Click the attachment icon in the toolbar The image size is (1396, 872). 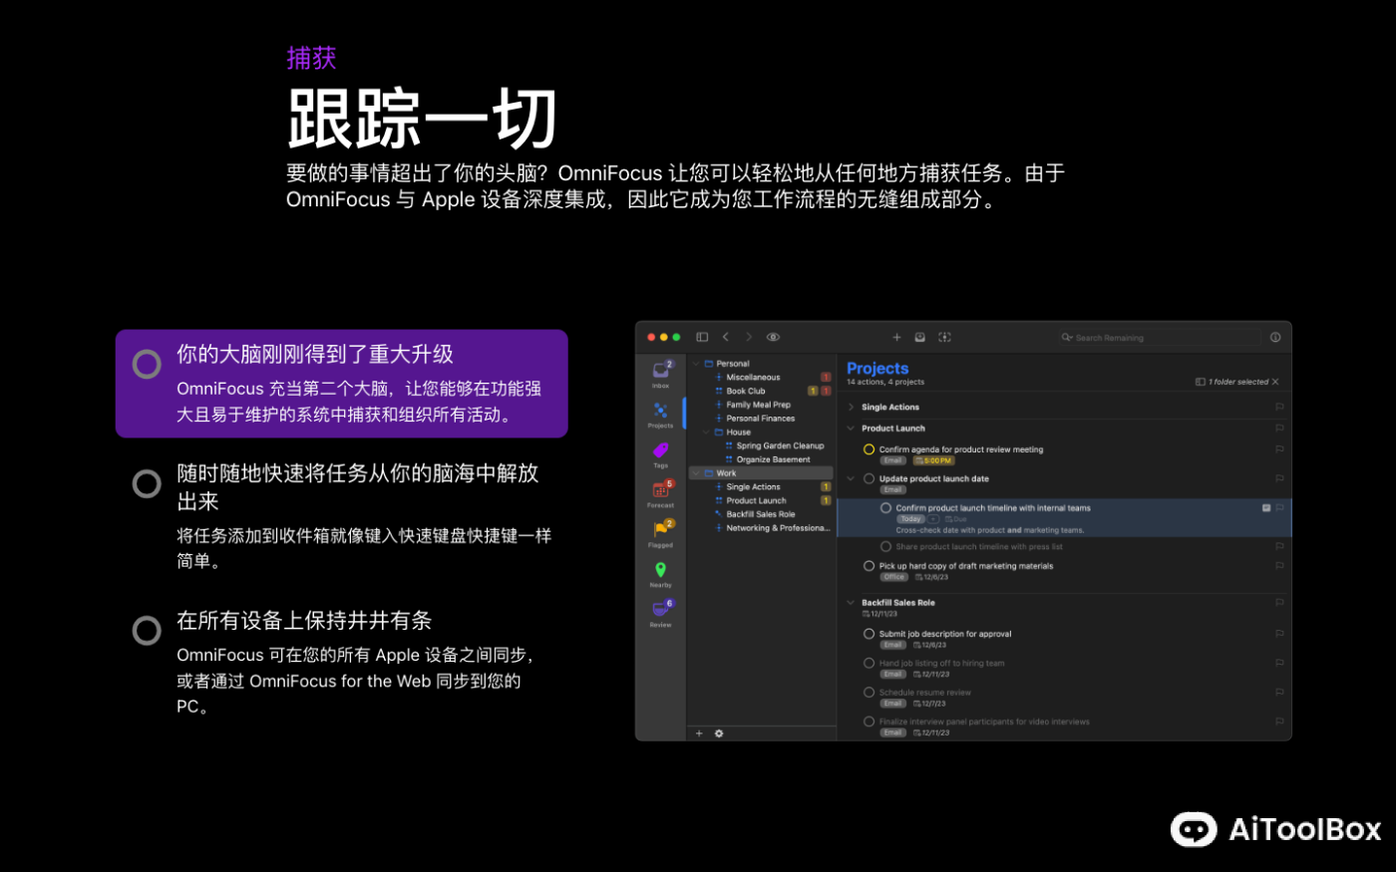[919, 337]
